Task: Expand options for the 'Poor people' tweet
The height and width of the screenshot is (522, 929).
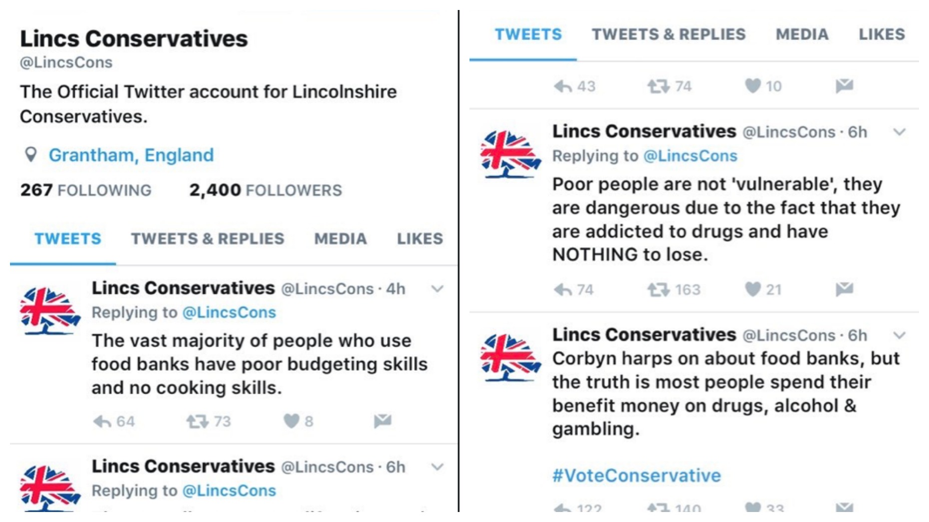Action: click(x=899, y=132)
